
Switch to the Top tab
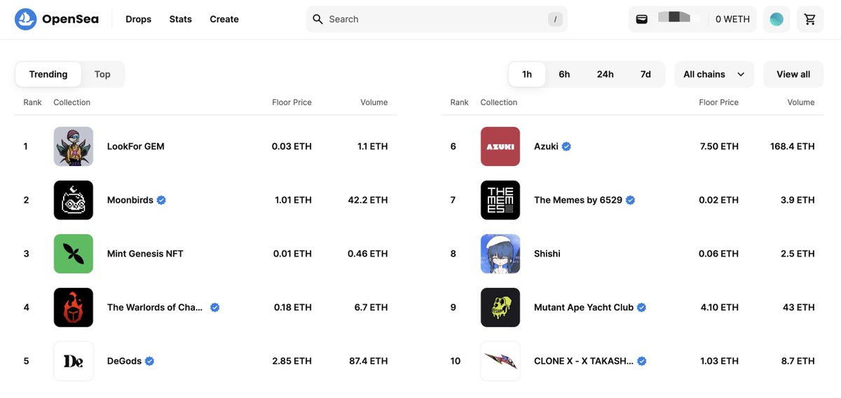click(x=102, y=74)
